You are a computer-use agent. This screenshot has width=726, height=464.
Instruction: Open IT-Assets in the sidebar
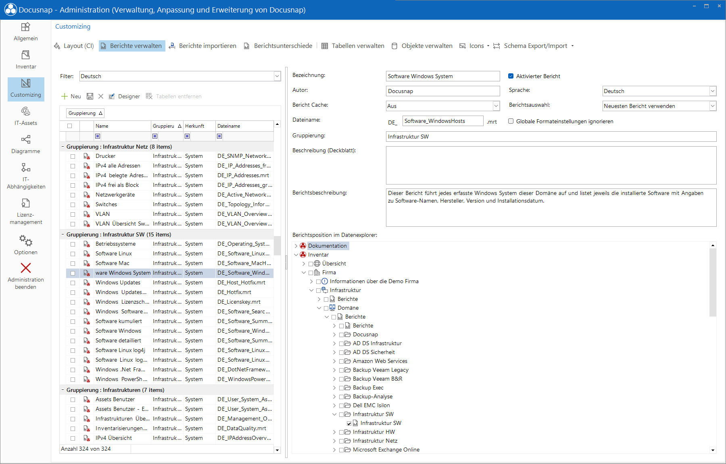pyautogui.click(x=26, y=116)
